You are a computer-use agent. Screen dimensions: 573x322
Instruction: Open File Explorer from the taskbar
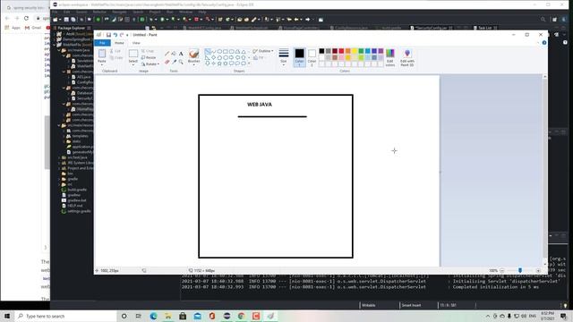(x=168, y=316)
